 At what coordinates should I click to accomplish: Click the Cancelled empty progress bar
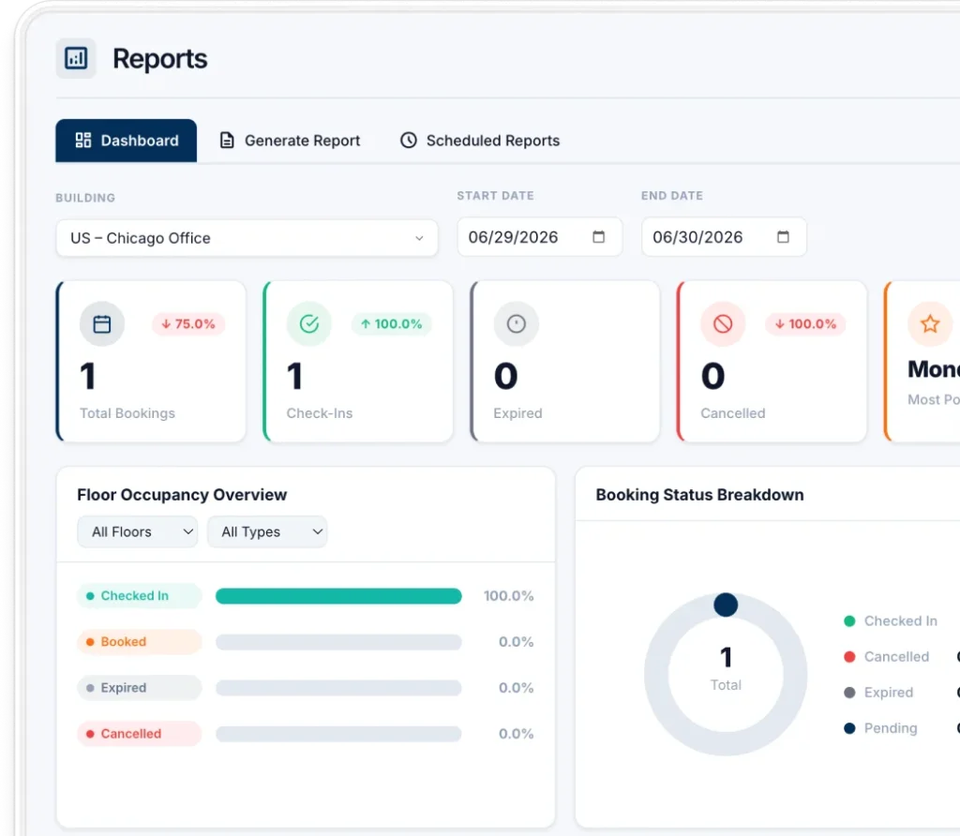point(338,734)
